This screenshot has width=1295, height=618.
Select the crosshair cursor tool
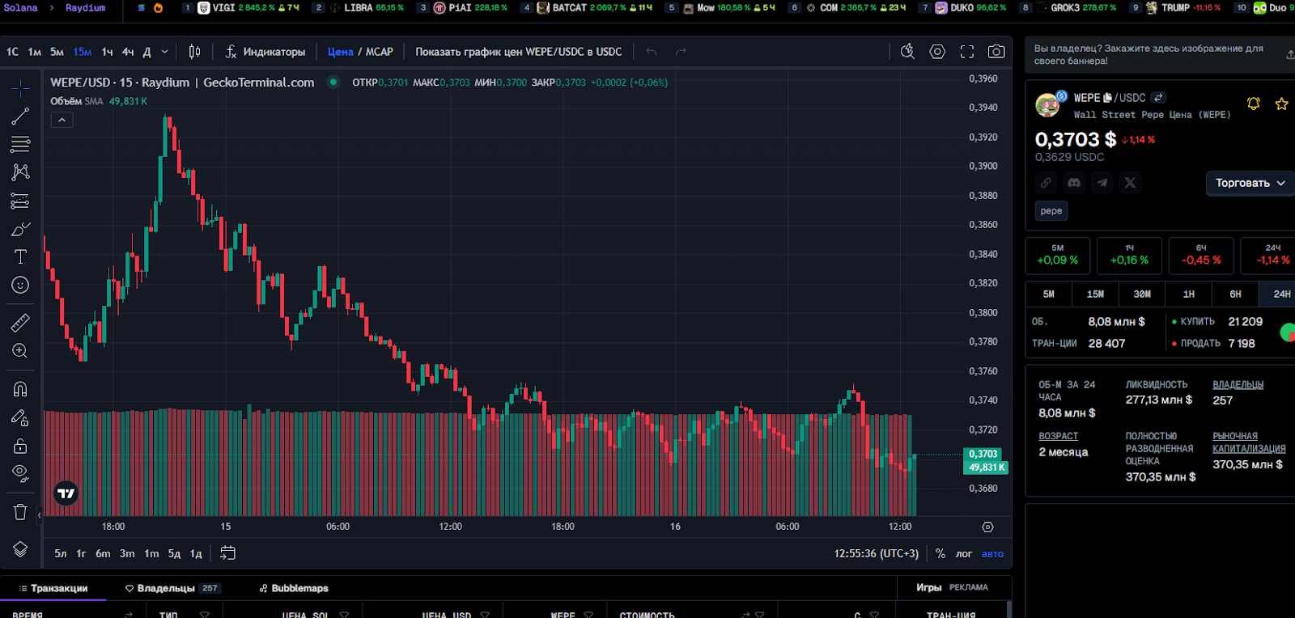20,87
